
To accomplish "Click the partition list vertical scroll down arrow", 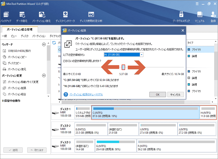I will click(x=216, y=99).
